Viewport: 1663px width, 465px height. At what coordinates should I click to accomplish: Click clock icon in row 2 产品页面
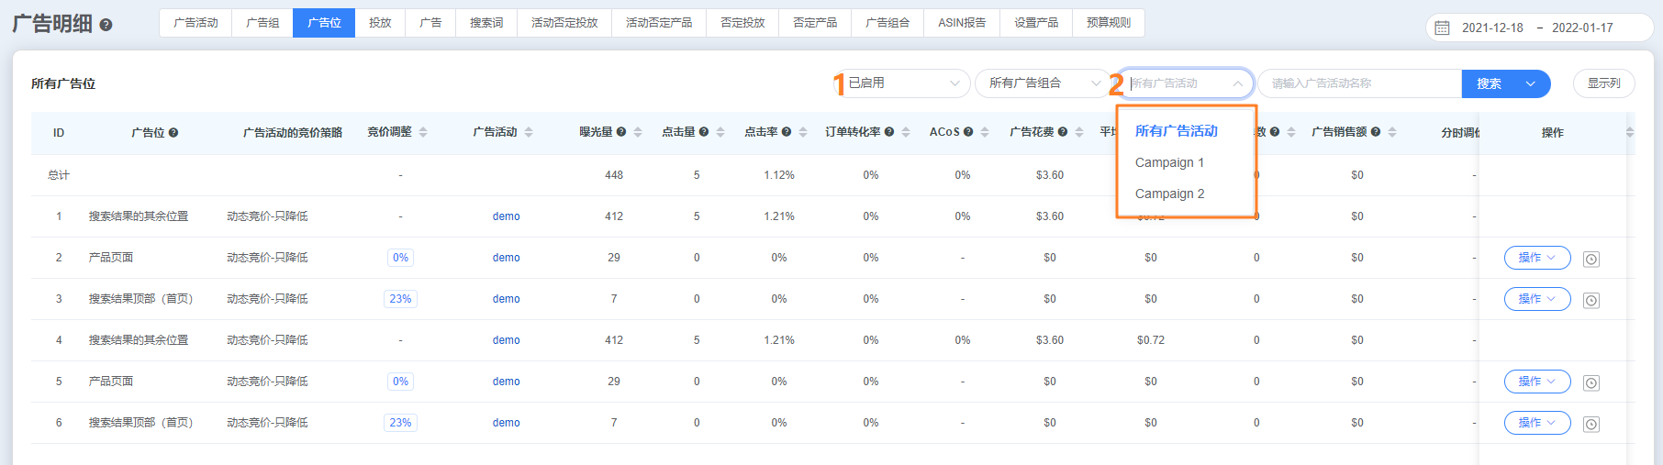pyautogui.click(x=1591, y=259)
